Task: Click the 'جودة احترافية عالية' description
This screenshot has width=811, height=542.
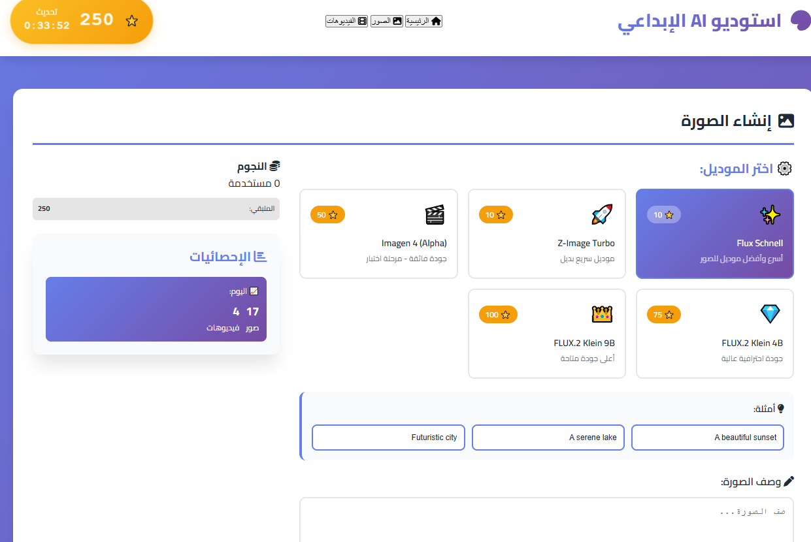Action: [752, 359]
